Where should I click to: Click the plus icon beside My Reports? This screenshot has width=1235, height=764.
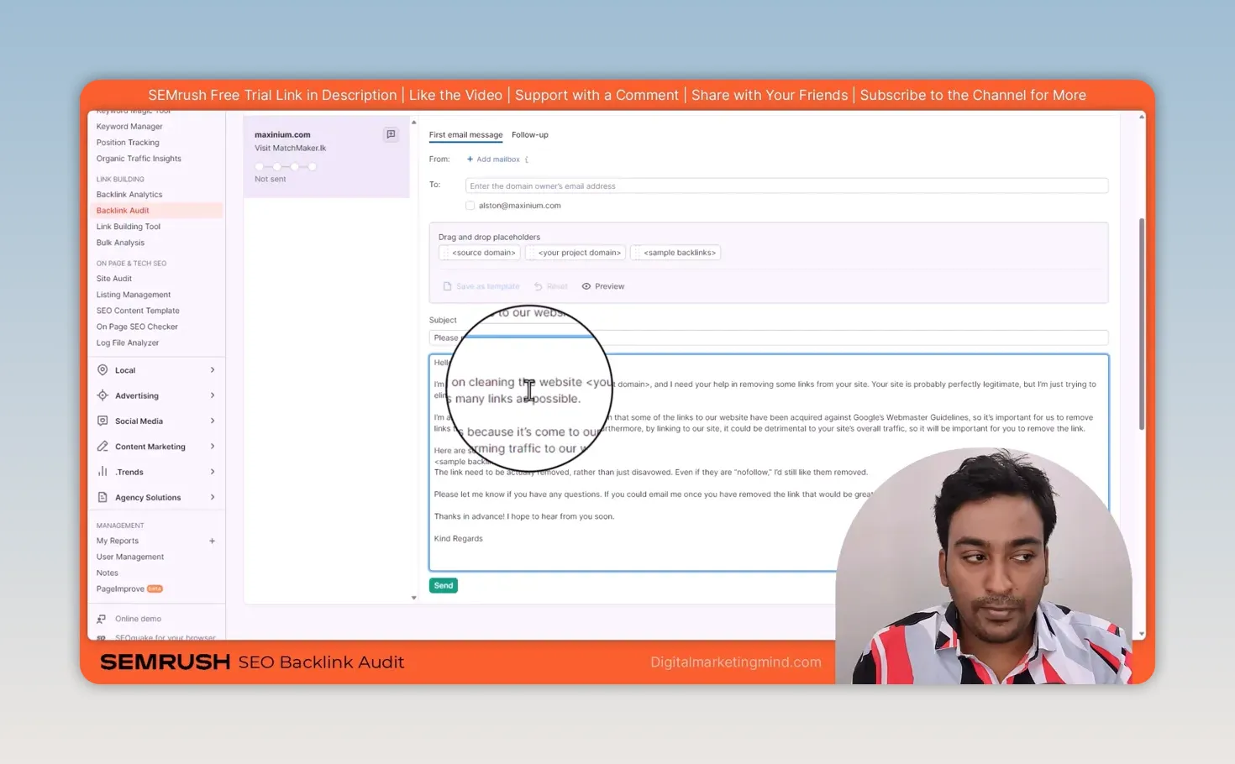click(212, 541)
